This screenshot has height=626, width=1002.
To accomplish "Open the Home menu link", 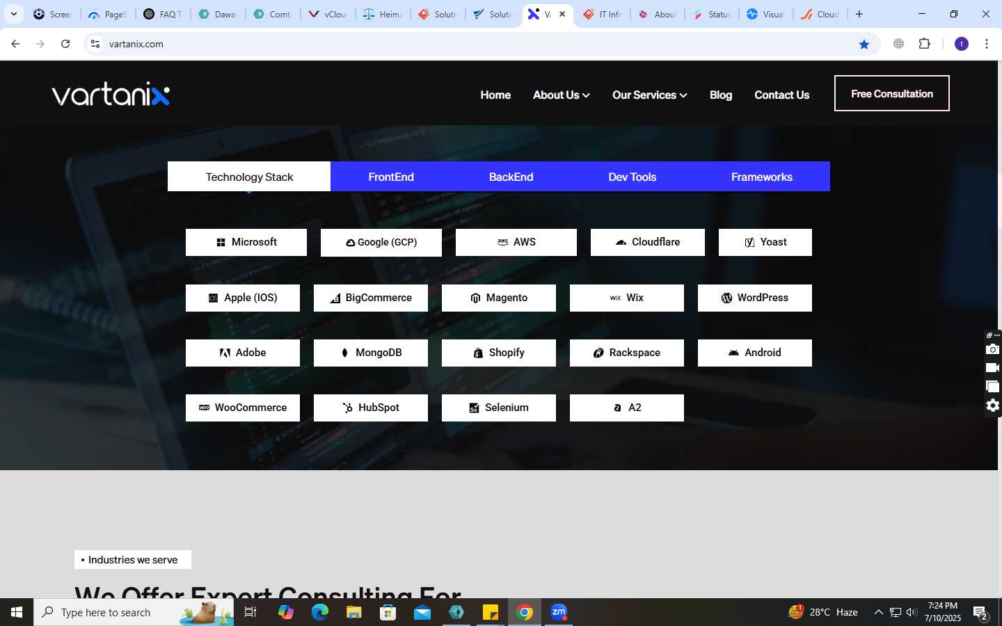I will point(495,95).
